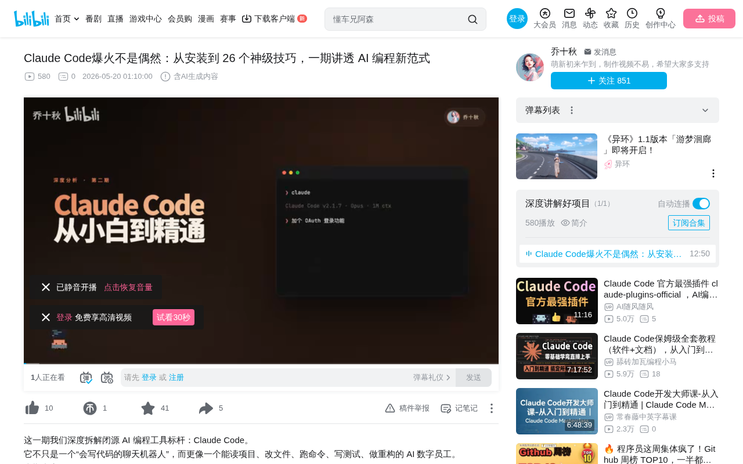Click the video progress bar
This screenshot has height=464, width=743.
261,363
